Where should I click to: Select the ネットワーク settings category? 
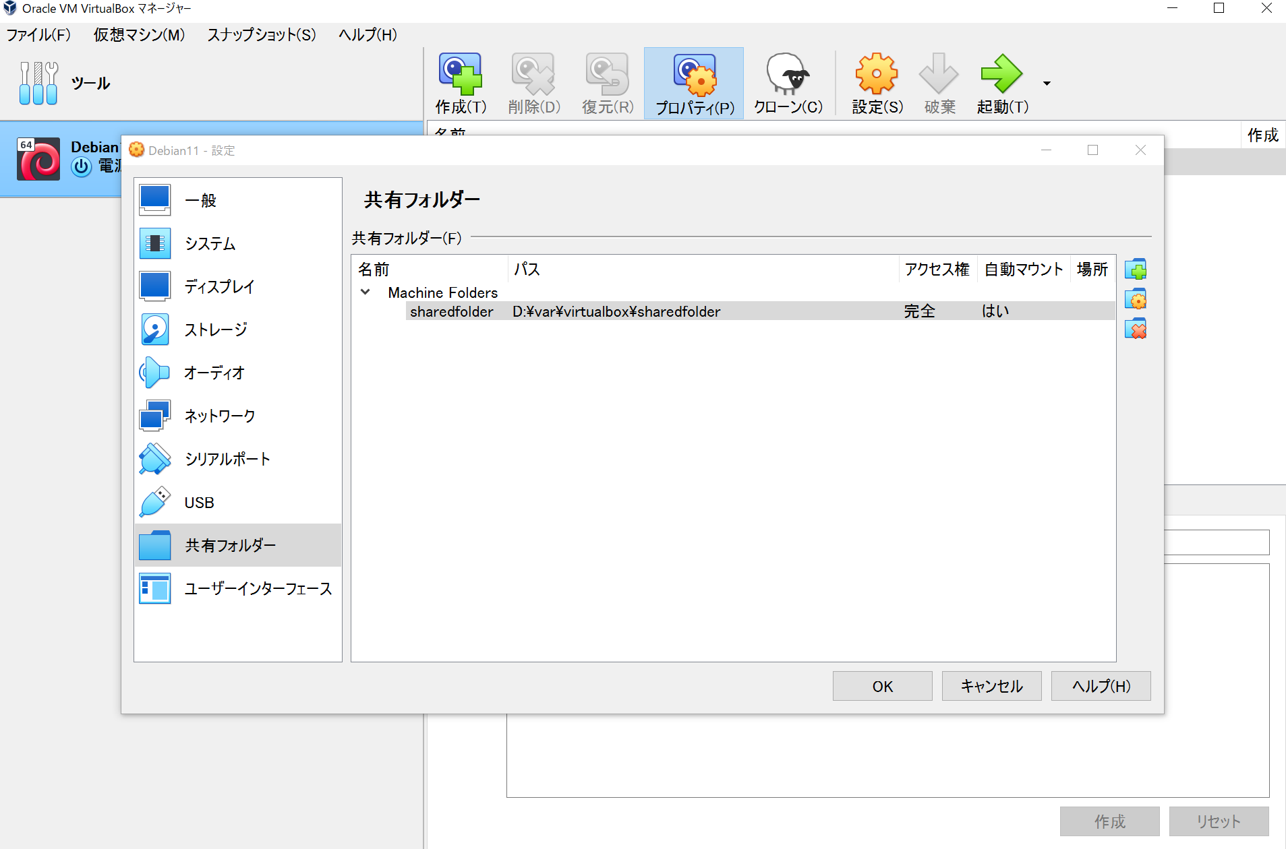tap(238, 416)
